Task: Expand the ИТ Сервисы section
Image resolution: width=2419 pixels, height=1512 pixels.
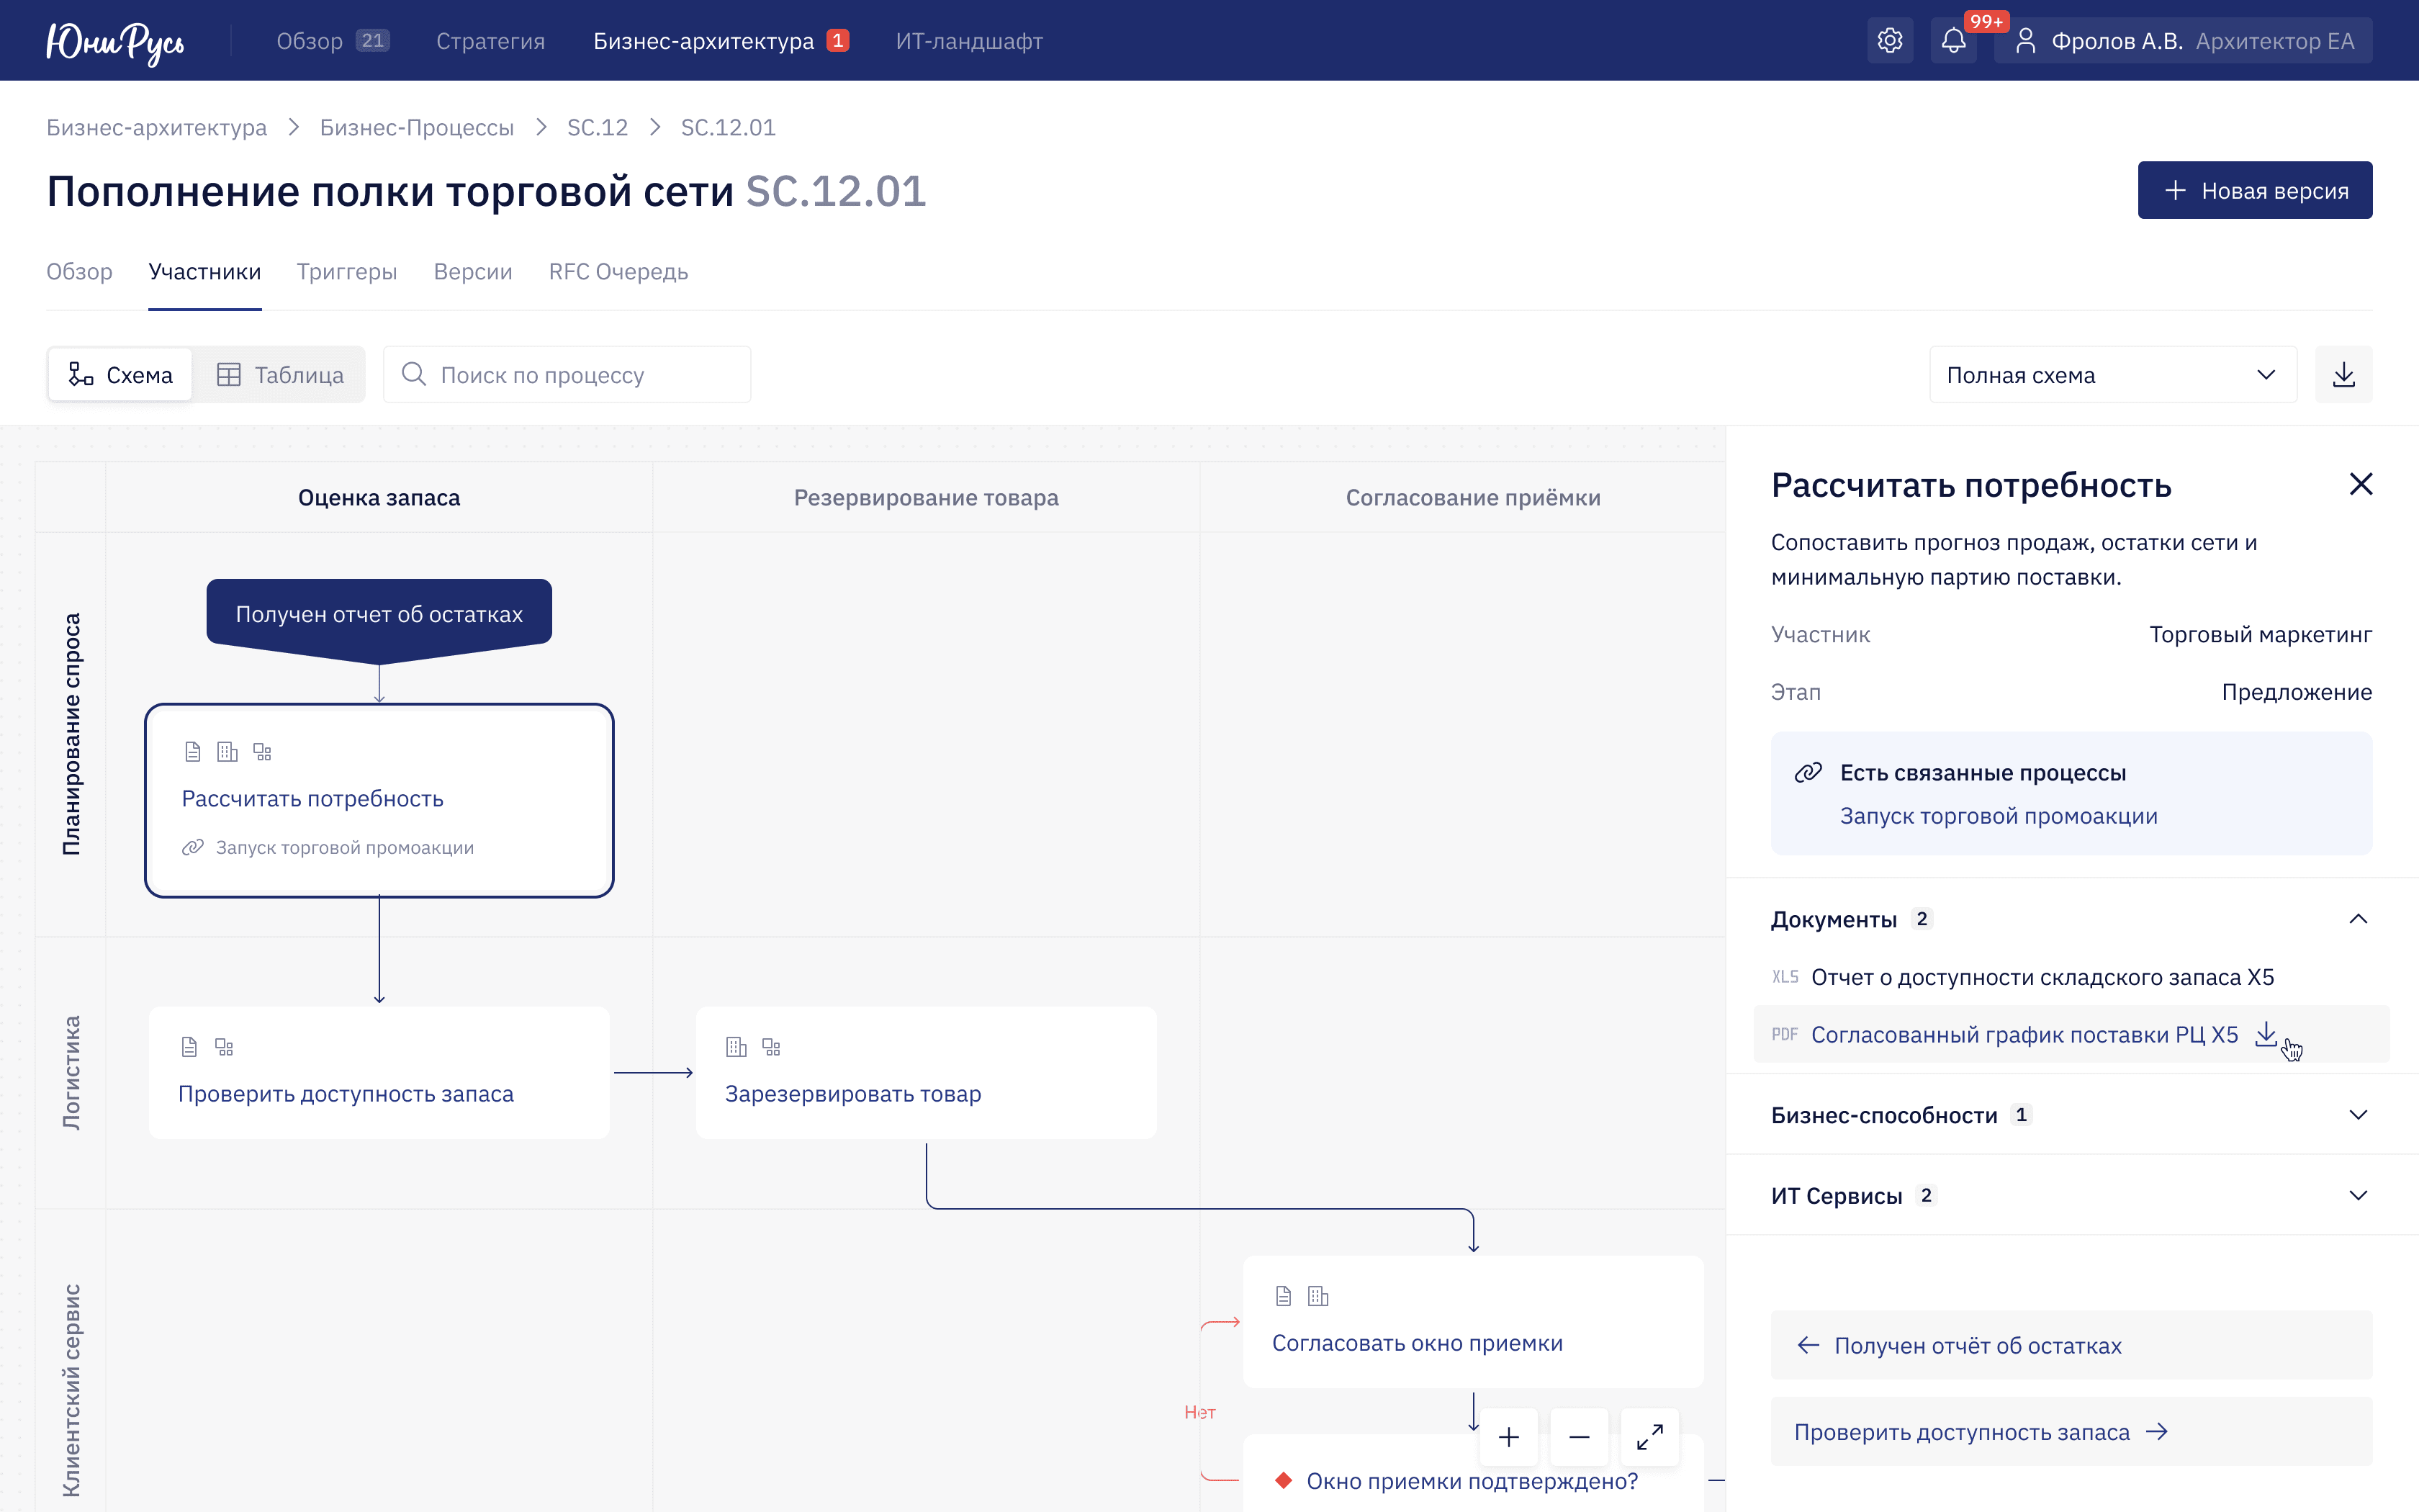Action: (2358, 1196)
